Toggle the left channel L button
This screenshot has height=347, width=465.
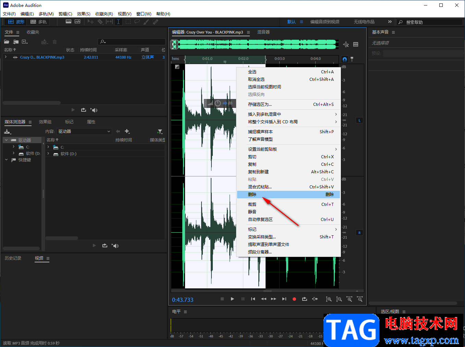tap(359, 120)
